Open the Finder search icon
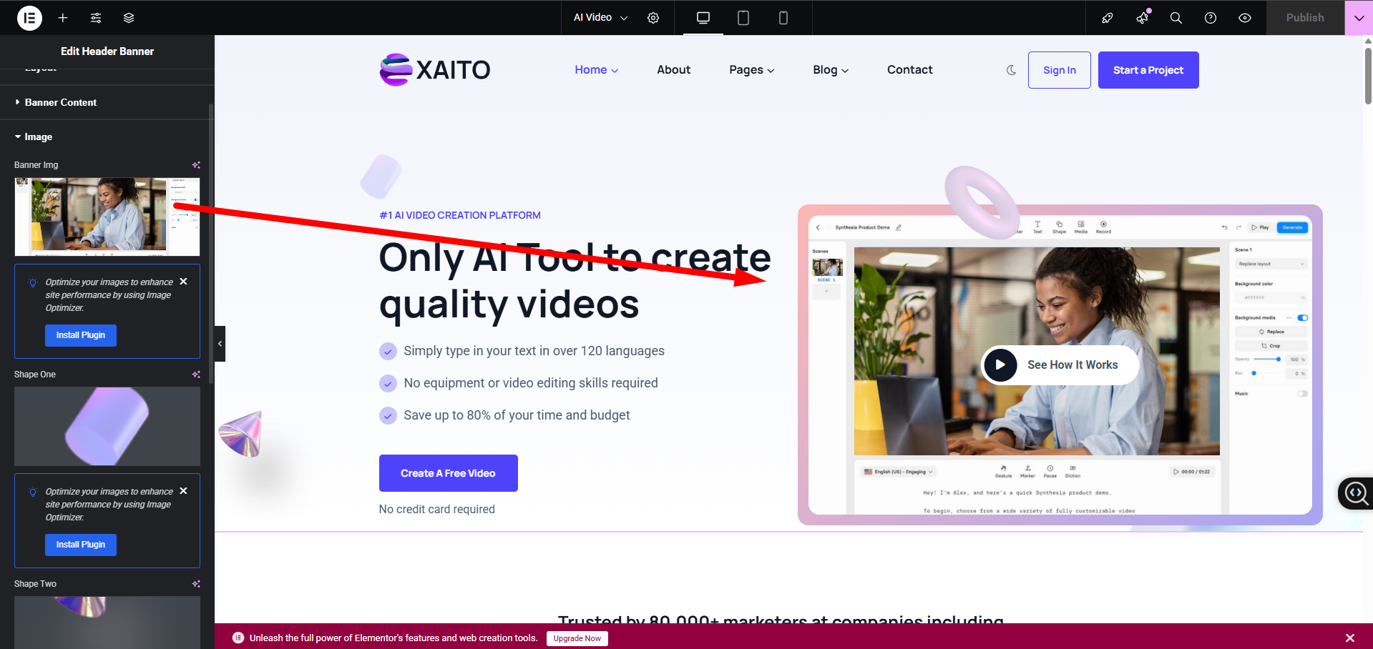Viewport: 1373px width, 649px height. point(1175,17)
